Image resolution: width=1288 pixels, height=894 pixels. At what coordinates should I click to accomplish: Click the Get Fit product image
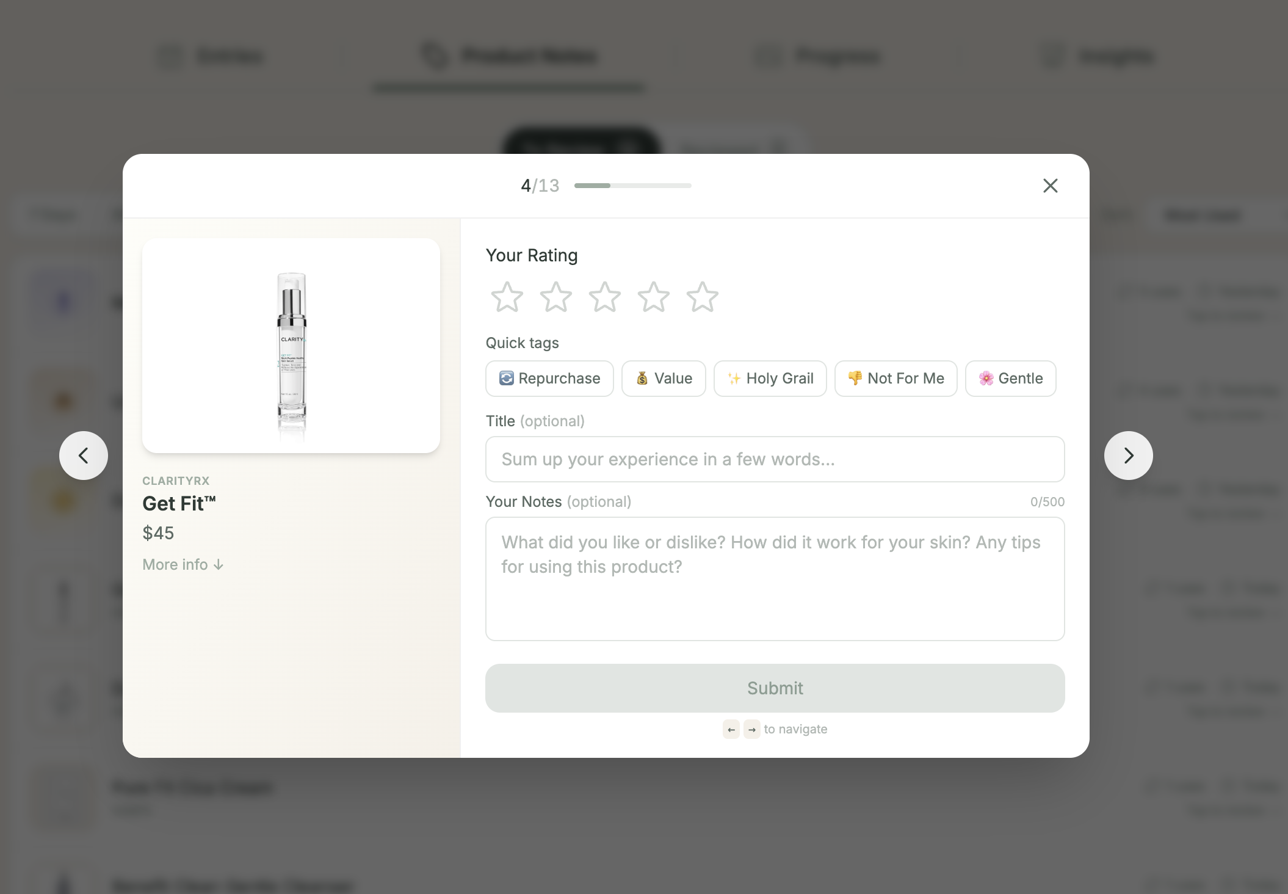pyautogui.click(x=291, y=345)
